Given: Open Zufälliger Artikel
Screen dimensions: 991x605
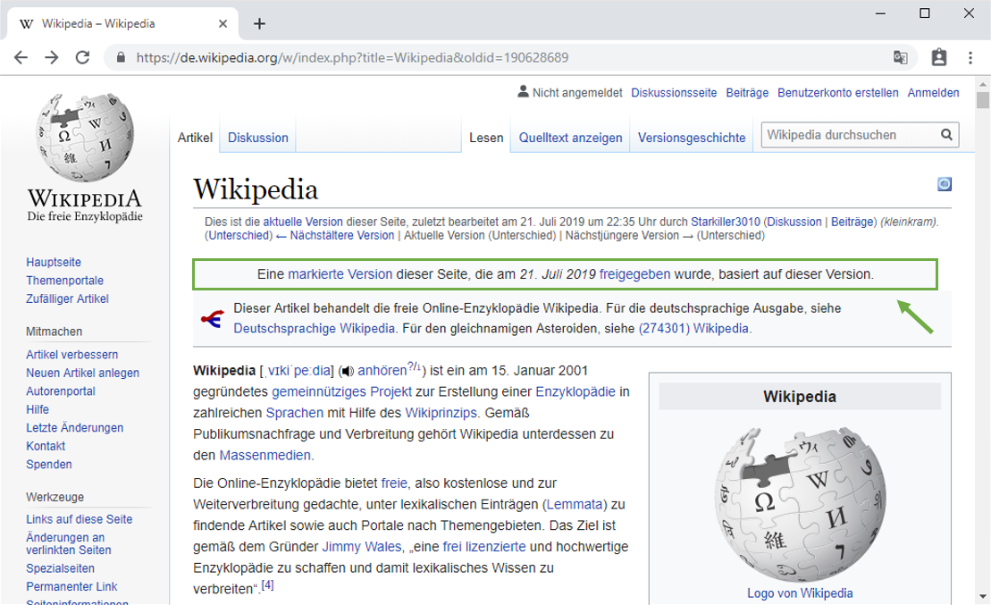Looking at the screenshot, I should pyautogui.click(x=67, y=298).
